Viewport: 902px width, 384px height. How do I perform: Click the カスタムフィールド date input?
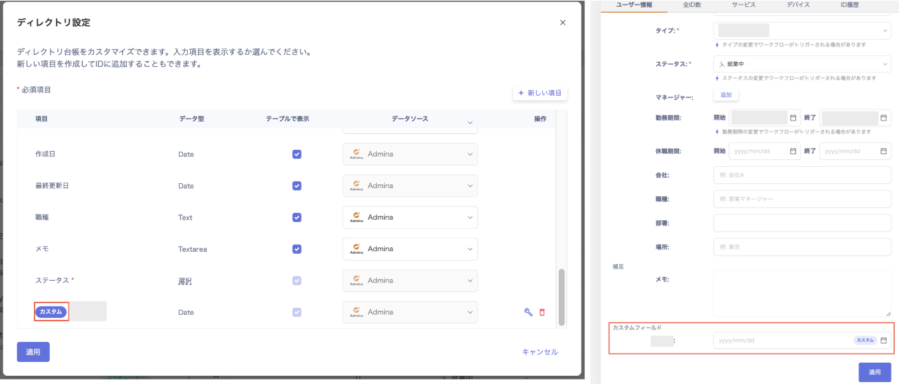click(802, 340)
